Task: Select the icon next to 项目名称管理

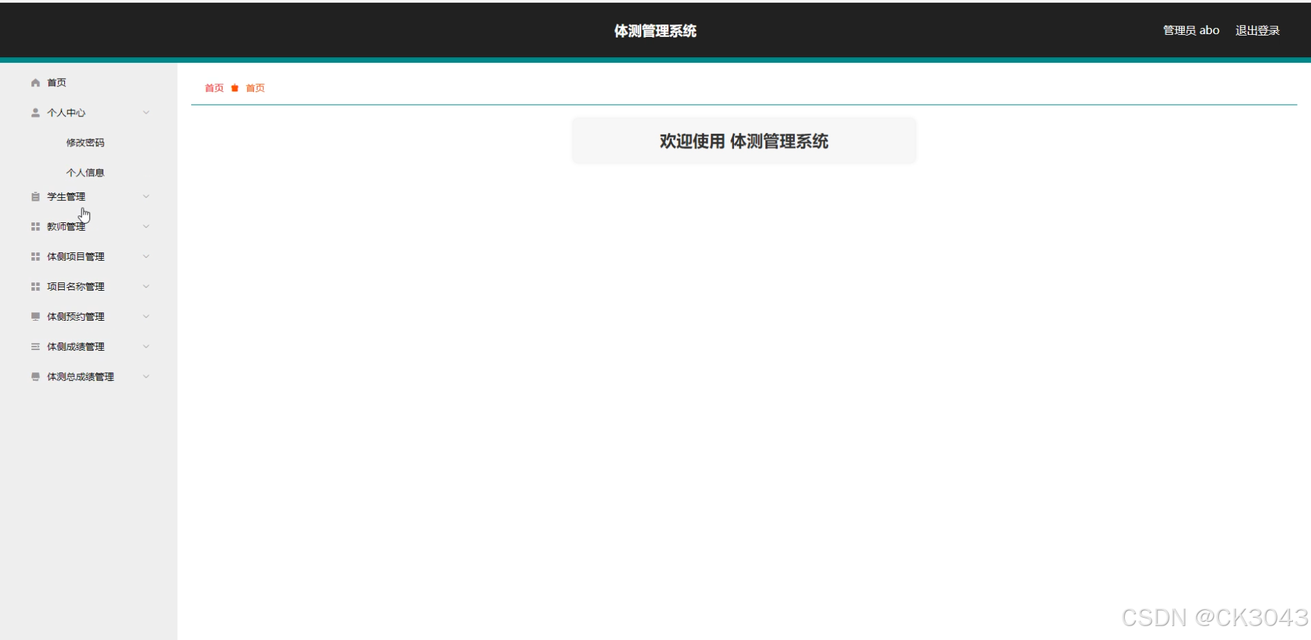Action: pos(35,286)
